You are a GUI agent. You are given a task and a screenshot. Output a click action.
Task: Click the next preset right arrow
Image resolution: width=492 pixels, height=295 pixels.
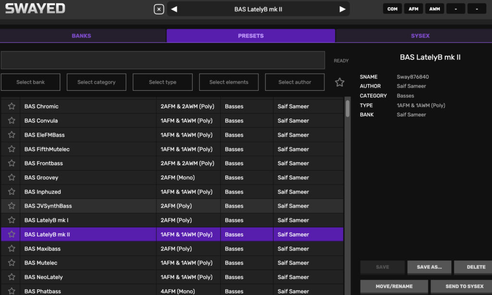[342, 9]
